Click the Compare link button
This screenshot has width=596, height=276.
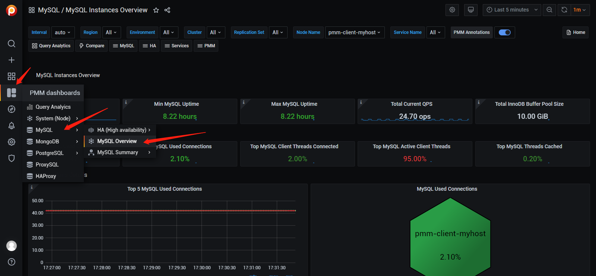coord(92,46)
